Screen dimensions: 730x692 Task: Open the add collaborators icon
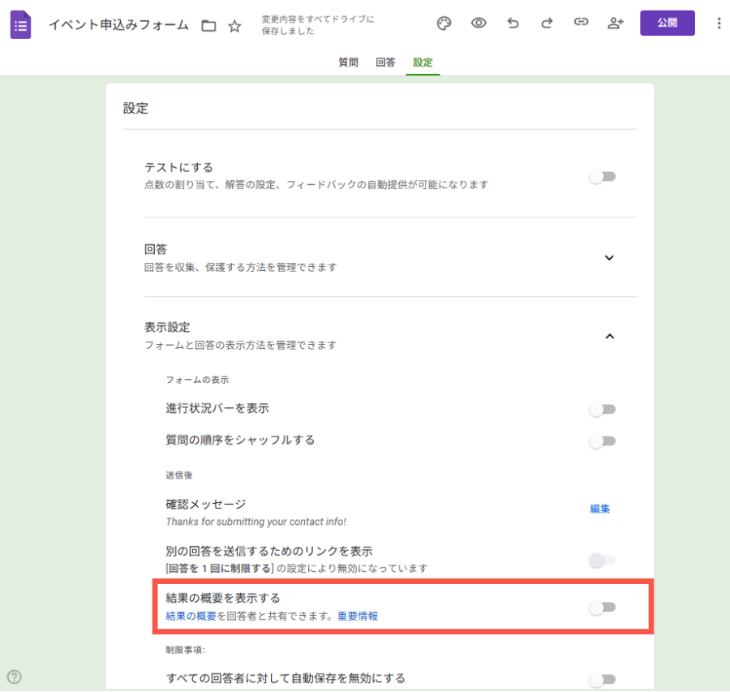pyautogui.click(x=615, y=24)
